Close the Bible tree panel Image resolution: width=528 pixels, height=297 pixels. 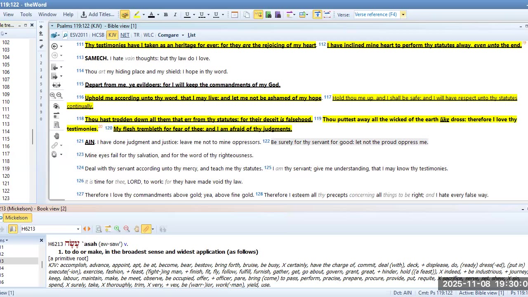(x=32, y=25)
